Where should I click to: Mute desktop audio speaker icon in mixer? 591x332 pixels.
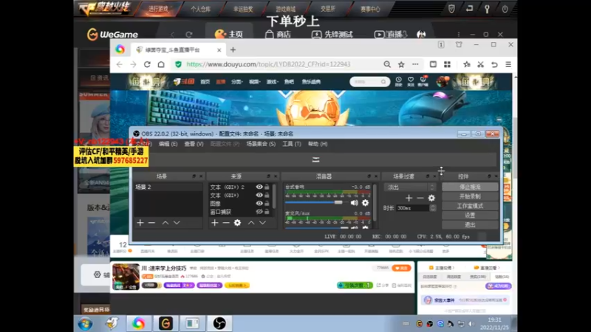[355, 203]
